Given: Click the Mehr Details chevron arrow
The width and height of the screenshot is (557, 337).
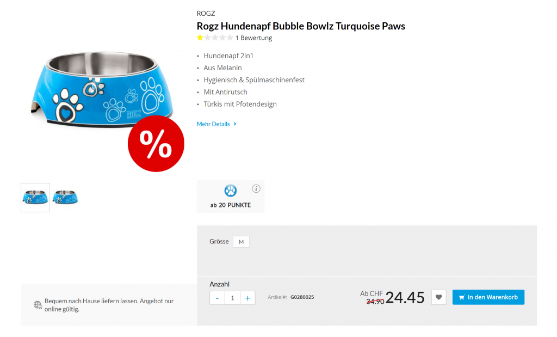Looking at the screenshot, I should point(235,124).
